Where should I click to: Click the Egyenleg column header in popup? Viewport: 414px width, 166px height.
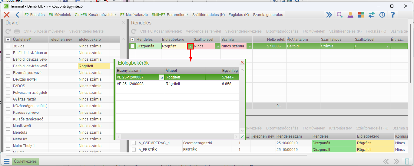pos(222,70)
